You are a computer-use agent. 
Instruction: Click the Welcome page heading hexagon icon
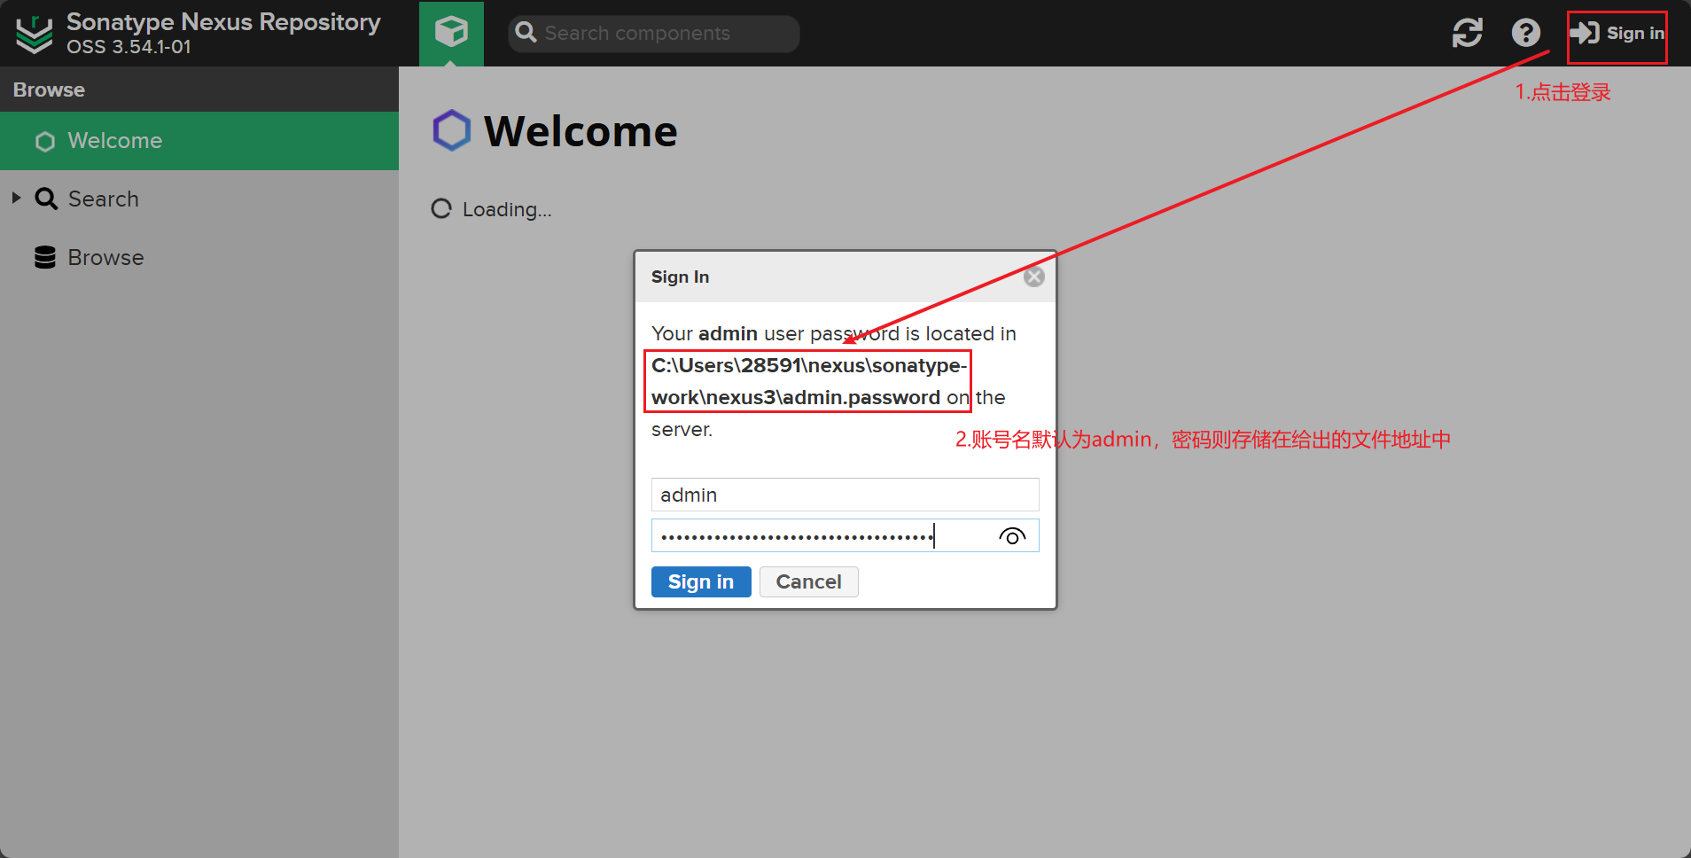[451, 130]
